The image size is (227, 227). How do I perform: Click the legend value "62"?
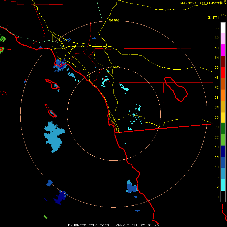click(x=217, y=38)
